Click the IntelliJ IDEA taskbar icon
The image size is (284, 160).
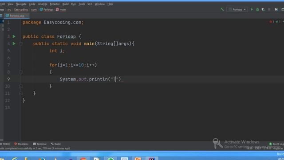click(152, 159)
